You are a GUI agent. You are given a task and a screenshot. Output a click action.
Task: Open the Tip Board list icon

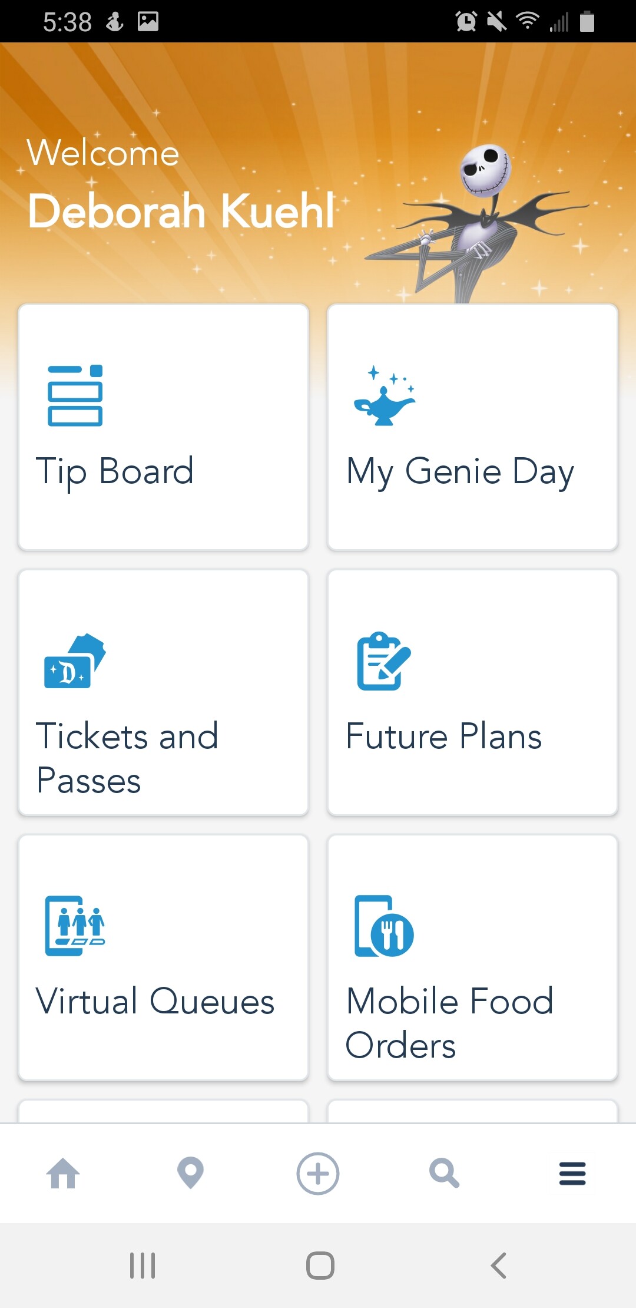pyautogui.click(x=75, y=395)
